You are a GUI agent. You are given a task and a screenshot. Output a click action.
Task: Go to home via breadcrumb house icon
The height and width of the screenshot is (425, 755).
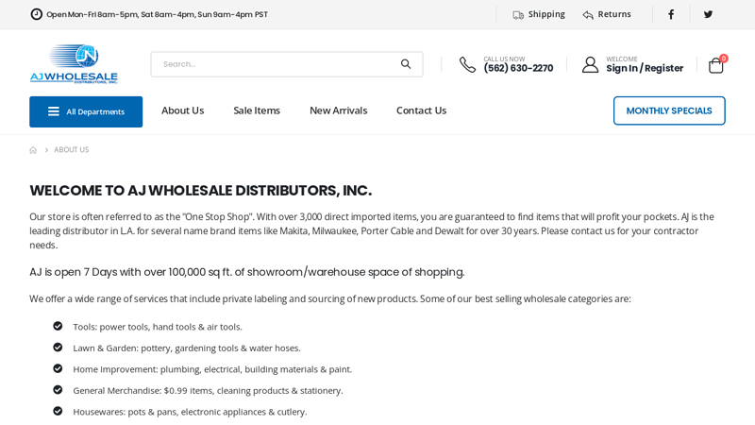(33, 150)
